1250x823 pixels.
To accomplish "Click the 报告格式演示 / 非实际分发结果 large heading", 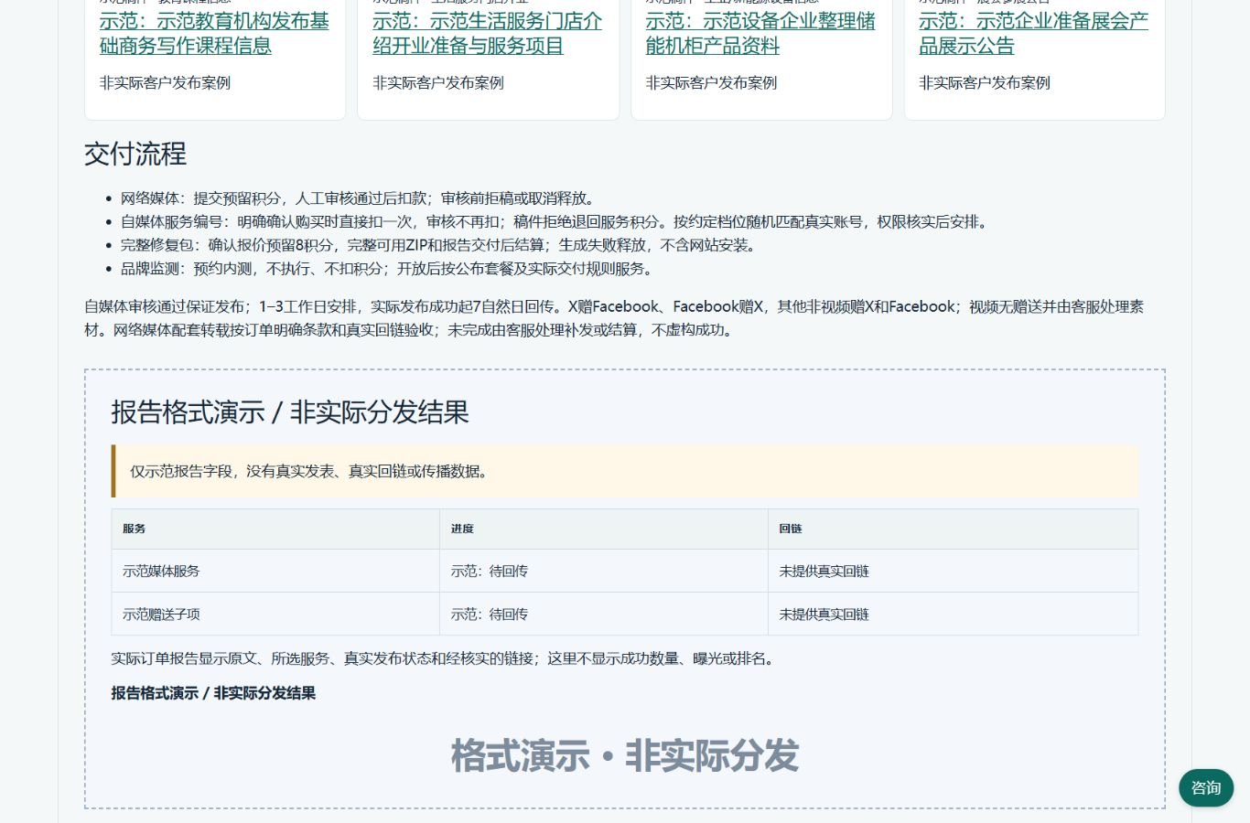I will click(290, 412).
